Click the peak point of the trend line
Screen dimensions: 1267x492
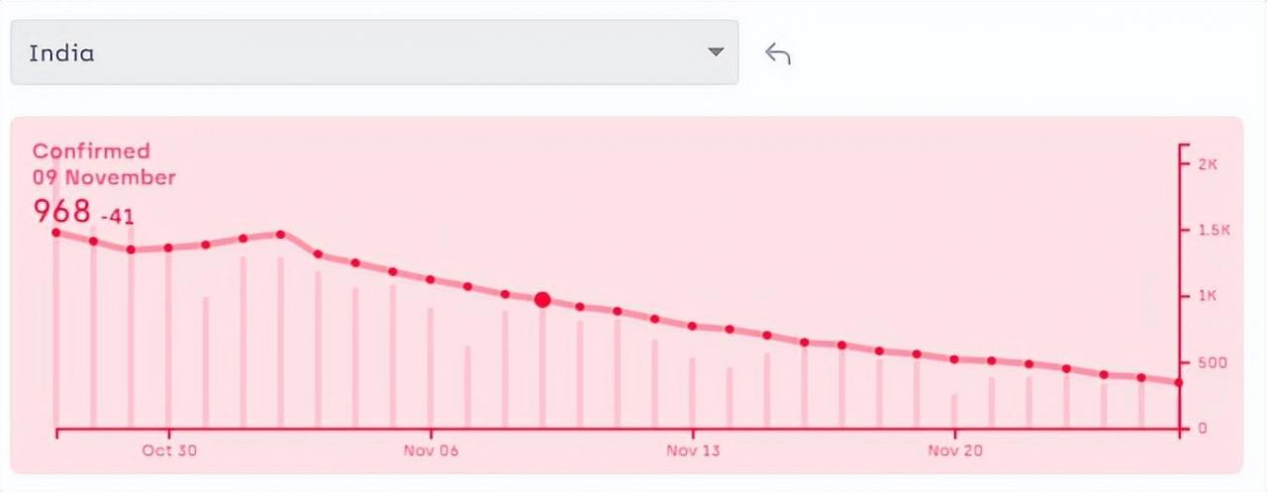[x=281, y=235]
